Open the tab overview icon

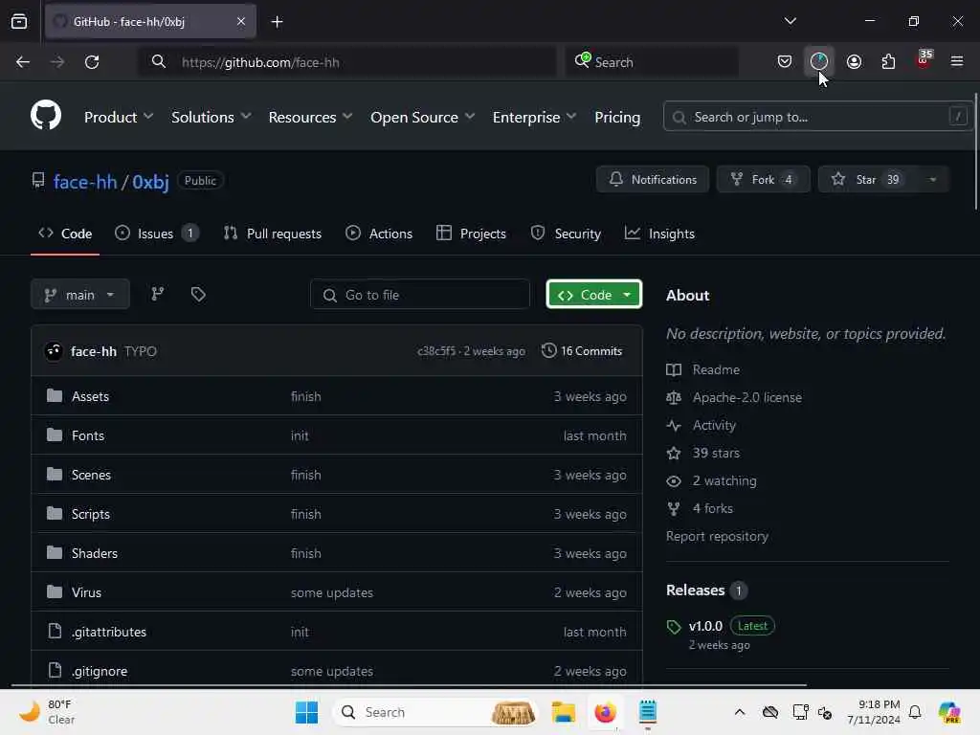tap(19, 21)
